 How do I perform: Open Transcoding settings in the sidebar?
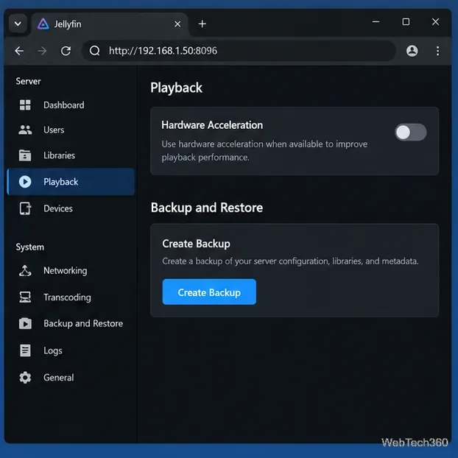pyautogui.click(x=71, y=297)
